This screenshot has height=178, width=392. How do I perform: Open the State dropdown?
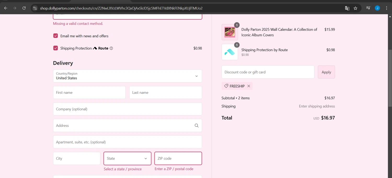pyautogui.click(x=128, y=158)
